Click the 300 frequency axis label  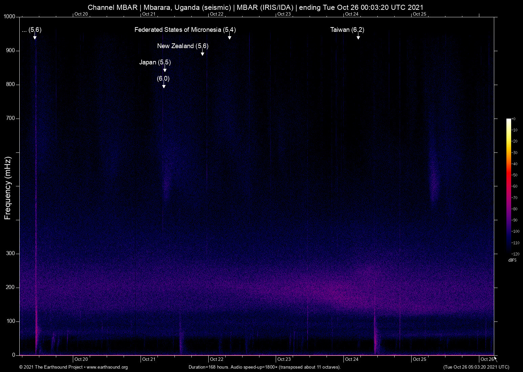[x=11, y=253]
